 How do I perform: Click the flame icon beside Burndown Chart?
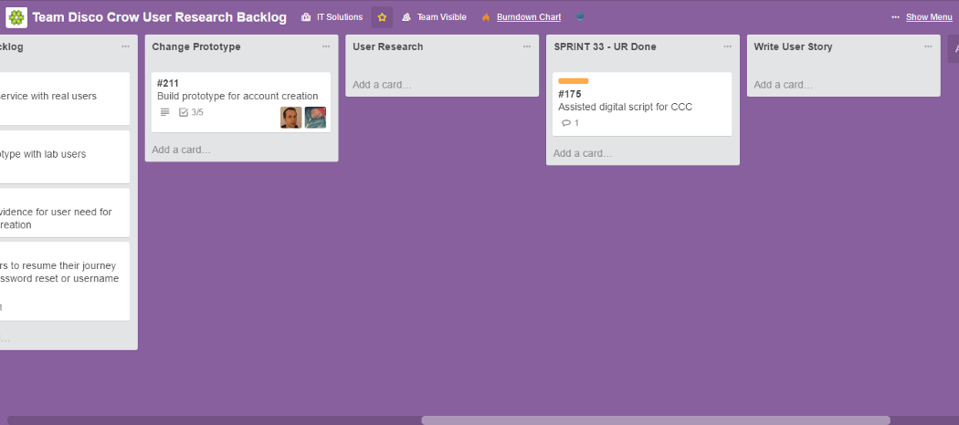pos(486,17)
